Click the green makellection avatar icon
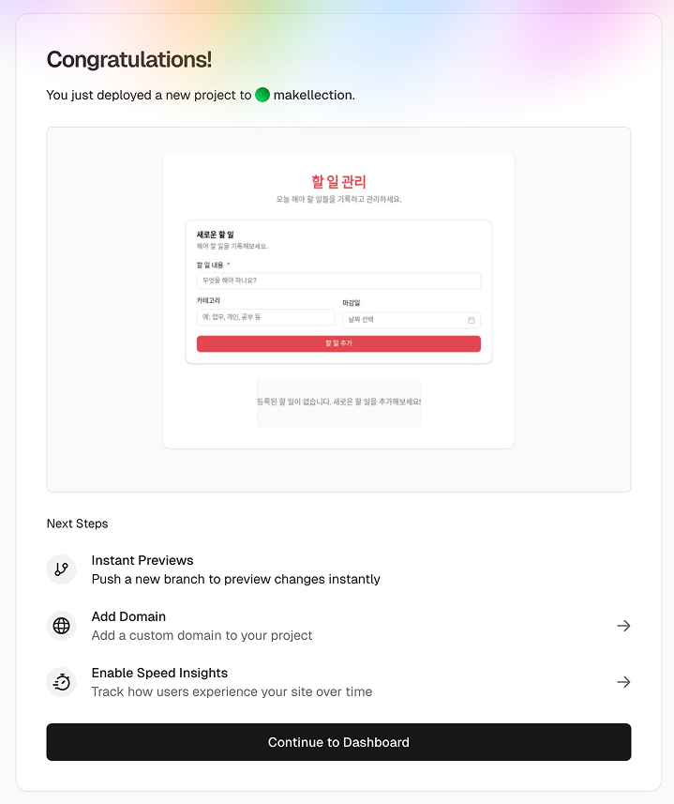 point(262,95)
